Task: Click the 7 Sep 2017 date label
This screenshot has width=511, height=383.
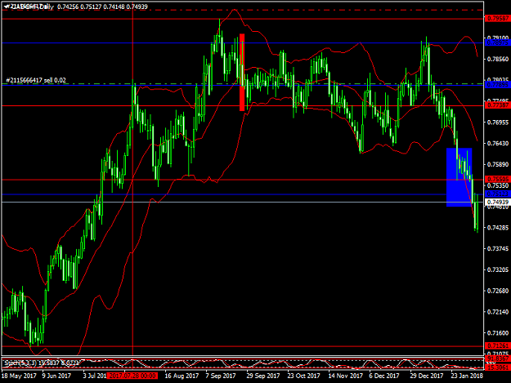Action: pyautogui.click(x=221, y=376)
